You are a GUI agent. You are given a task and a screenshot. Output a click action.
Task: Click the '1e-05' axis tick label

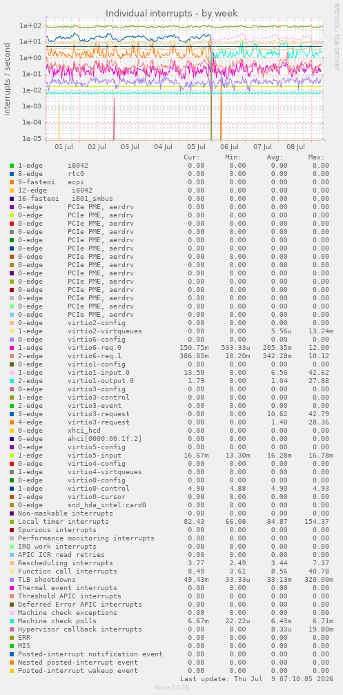click(30, 138)
